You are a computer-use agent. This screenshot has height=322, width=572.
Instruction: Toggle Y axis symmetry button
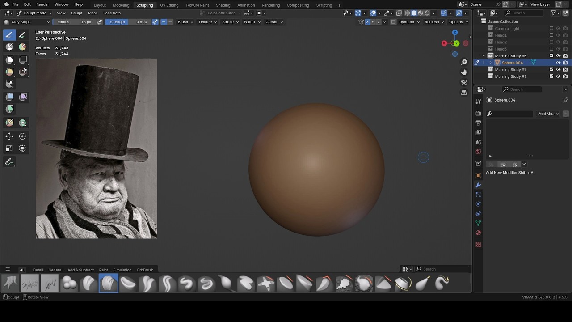[373, 22]
